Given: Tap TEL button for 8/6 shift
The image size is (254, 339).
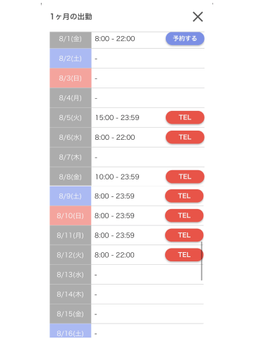Looking at the screenshot, I should tap(185, 137).
